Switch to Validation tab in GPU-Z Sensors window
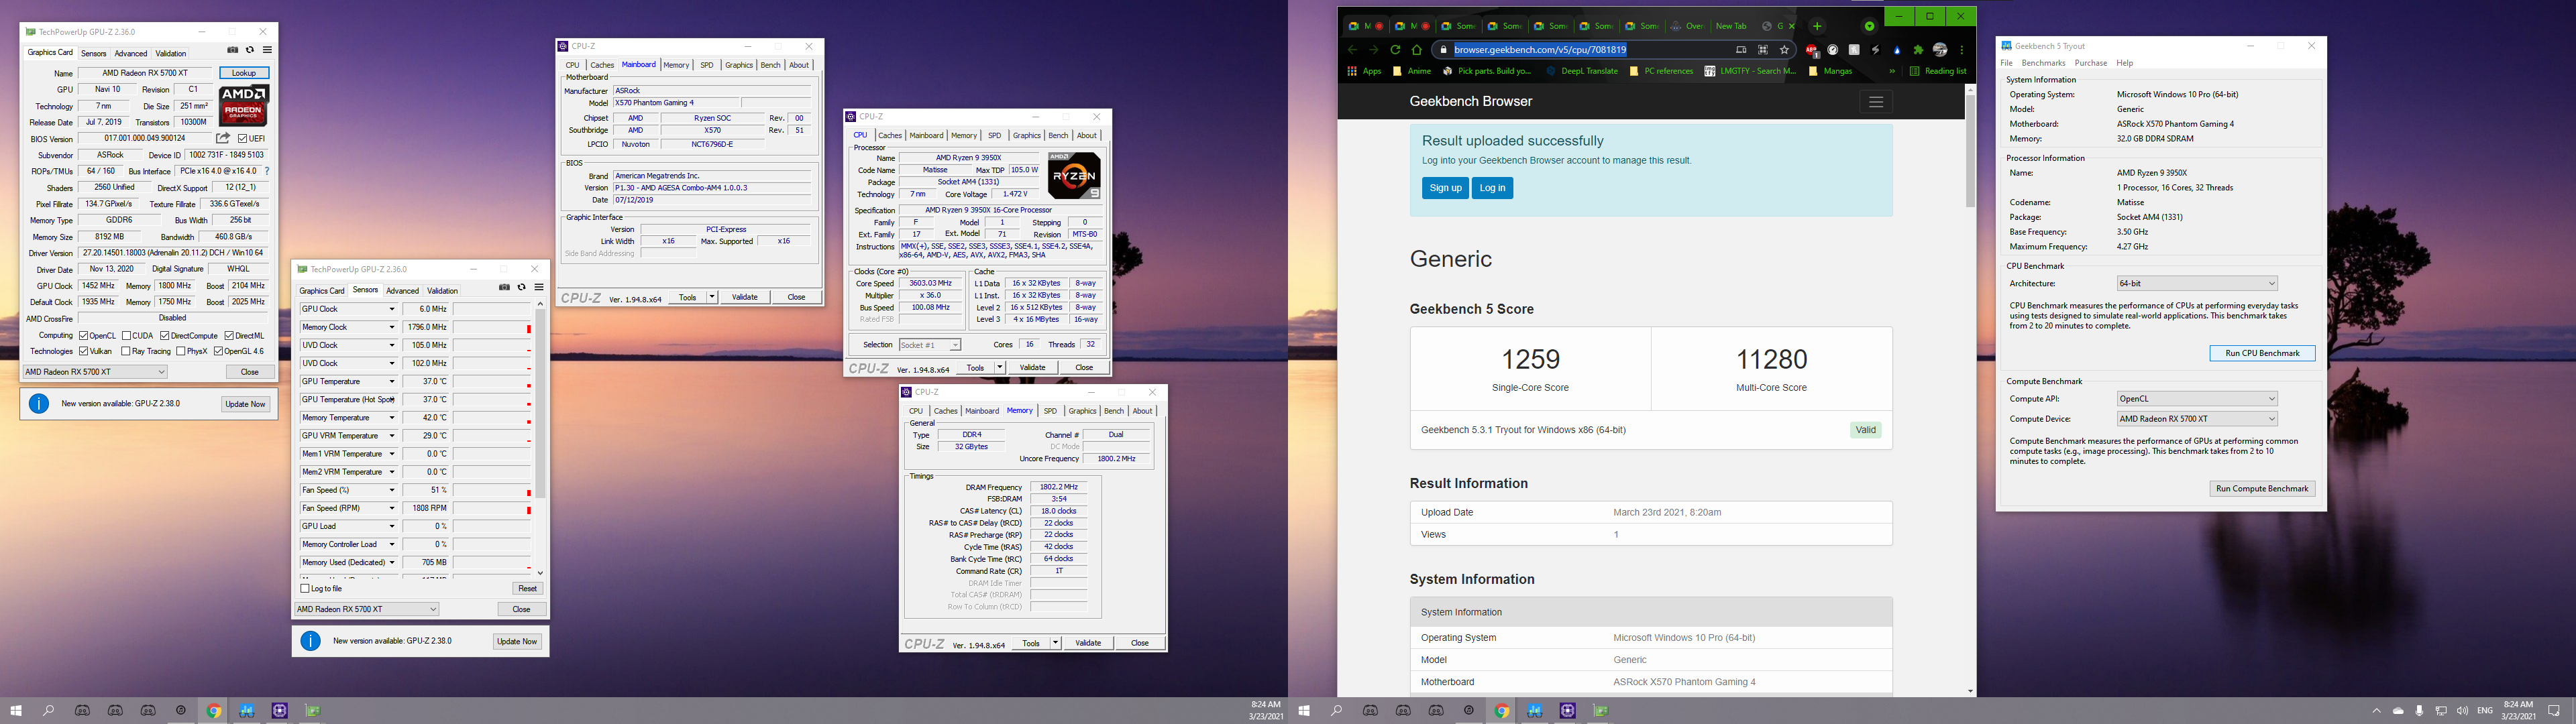The width and height of the screenshot is (2576, 724). coord(442,291)
